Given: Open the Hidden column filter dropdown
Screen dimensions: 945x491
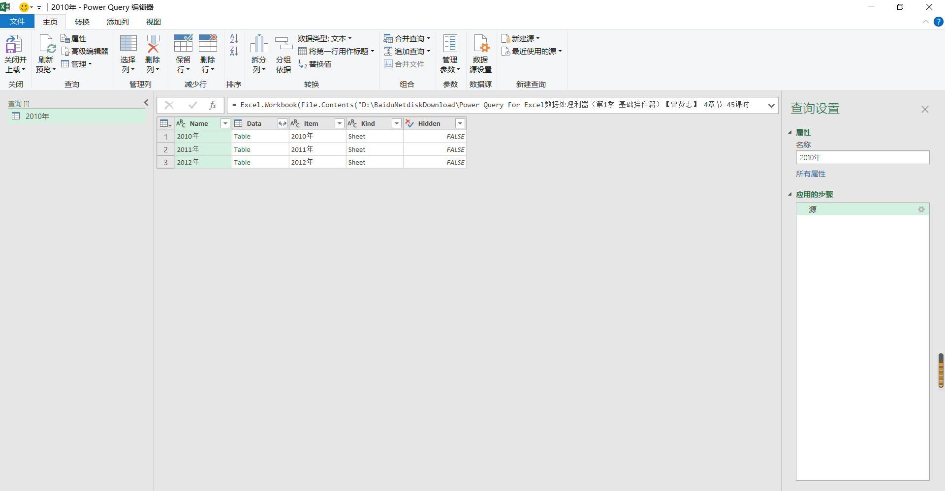Looking at the screenshot, I should pos(460,123).
